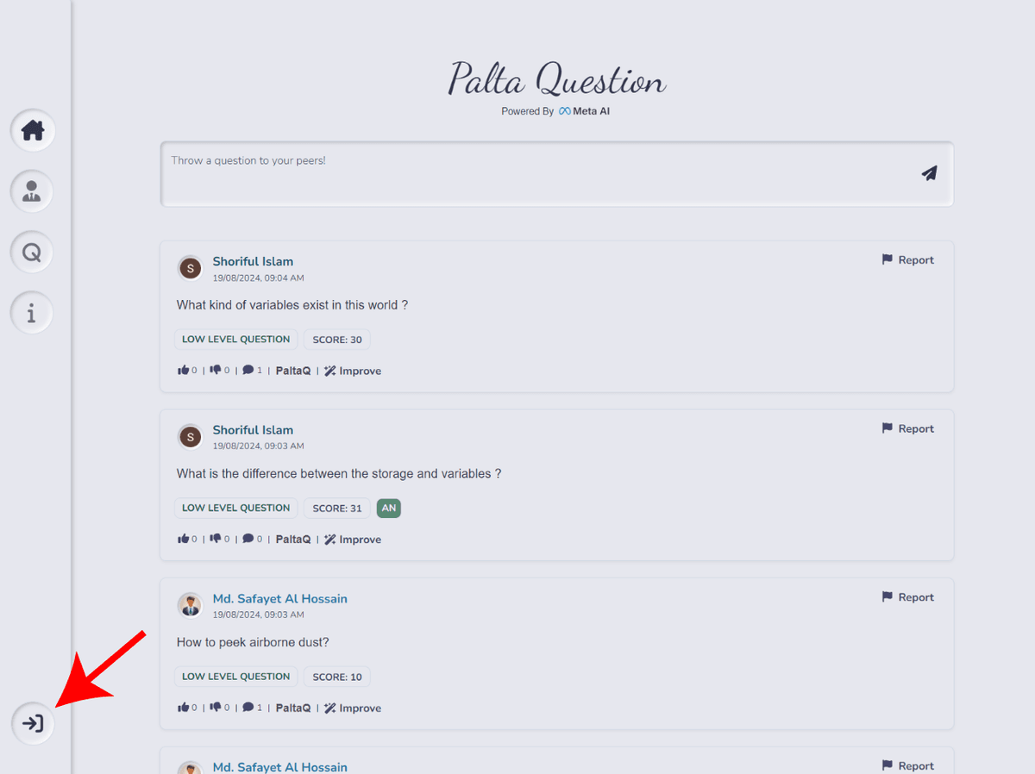Report the 'How to peek airborne dust?' post
The height and width of the screenshot is (774, 1035).
point(907,597)
